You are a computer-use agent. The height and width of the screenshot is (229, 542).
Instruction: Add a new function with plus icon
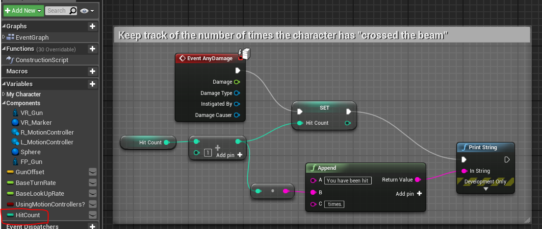92,49
